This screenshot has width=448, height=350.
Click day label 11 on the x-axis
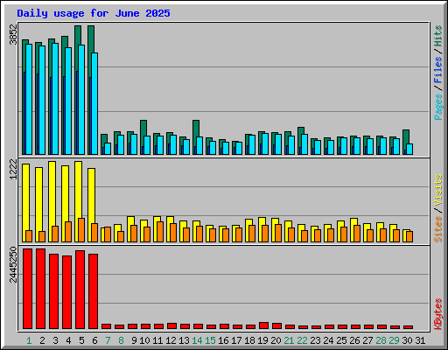pyautogui.click(x=157, y=340)
